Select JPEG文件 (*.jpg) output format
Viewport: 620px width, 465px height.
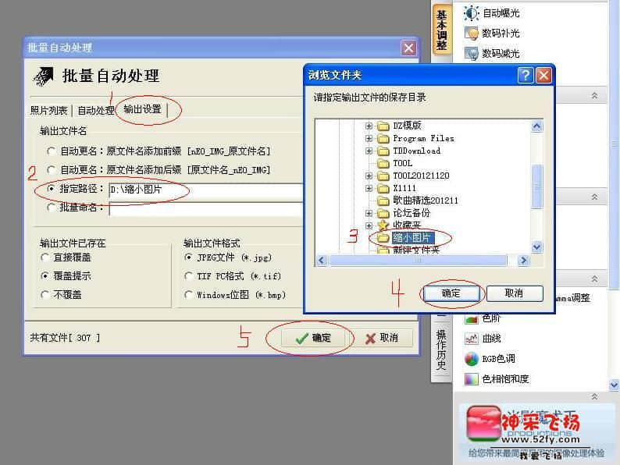click(x=189, y=257)
